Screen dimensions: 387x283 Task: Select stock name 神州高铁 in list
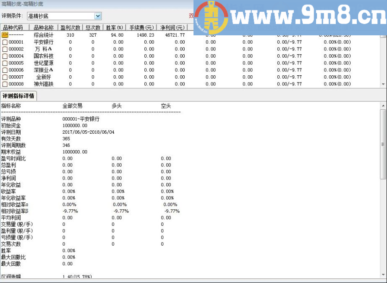(x=43, y=84)
